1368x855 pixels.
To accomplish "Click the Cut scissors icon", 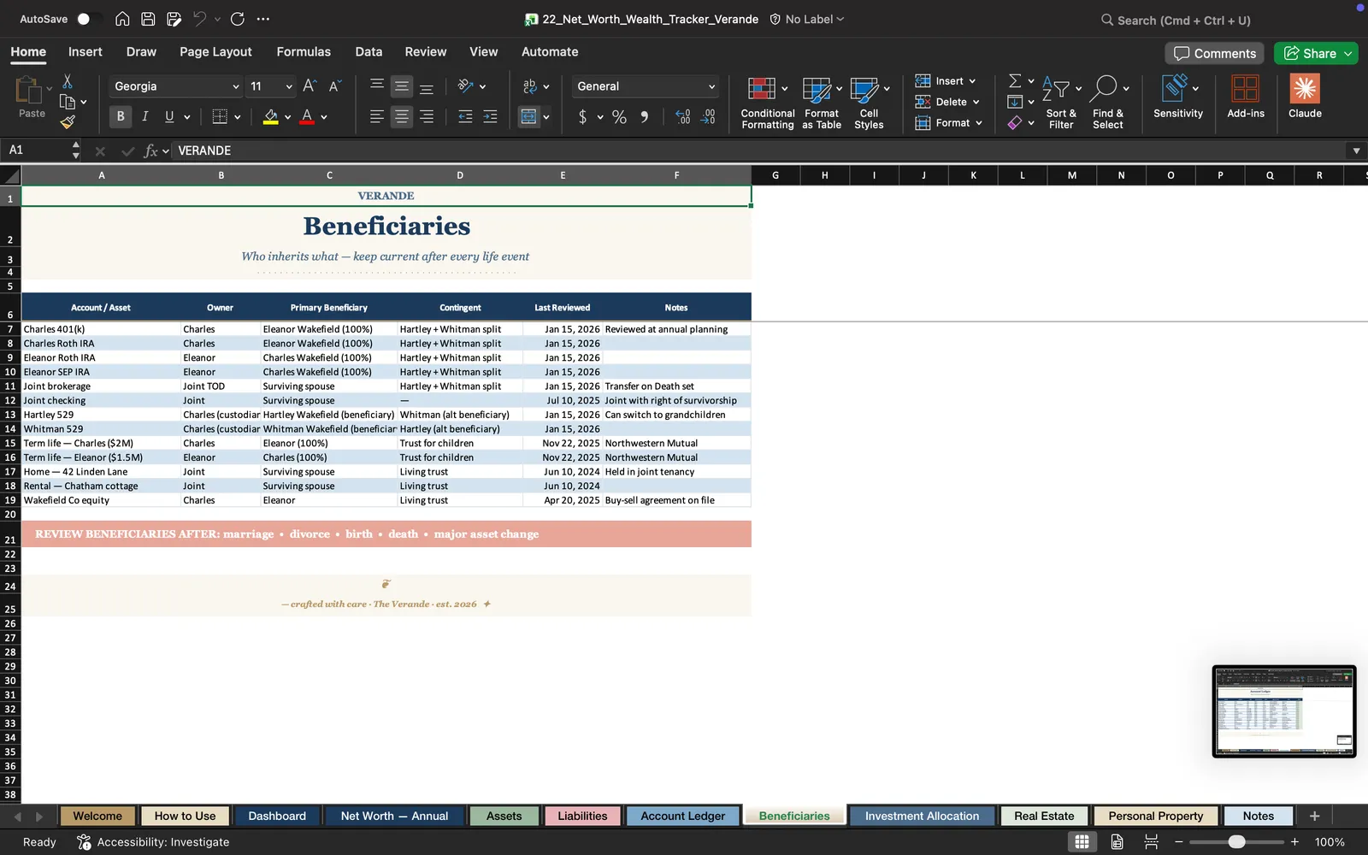I will pyautogui.click(x=68, y=81).
